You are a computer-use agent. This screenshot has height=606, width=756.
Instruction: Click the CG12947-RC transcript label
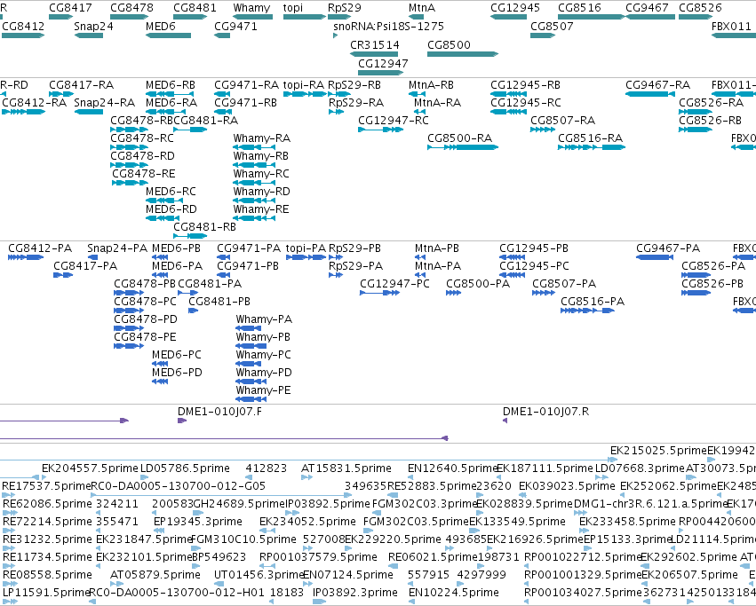394,121
